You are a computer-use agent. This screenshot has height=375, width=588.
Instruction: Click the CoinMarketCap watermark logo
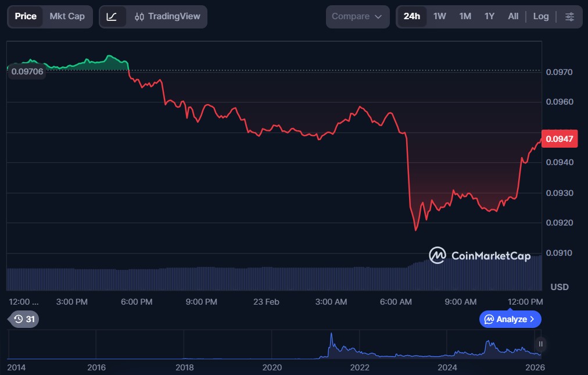(x=479, y=255)
